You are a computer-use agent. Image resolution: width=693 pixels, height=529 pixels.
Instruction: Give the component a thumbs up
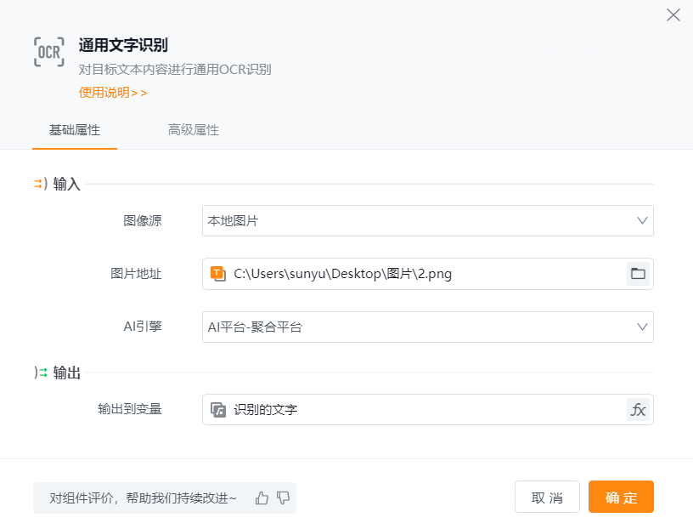[x=262, y=498]
